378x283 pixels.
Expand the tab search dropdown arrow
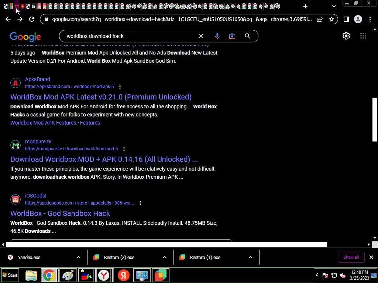click(334, 6)
